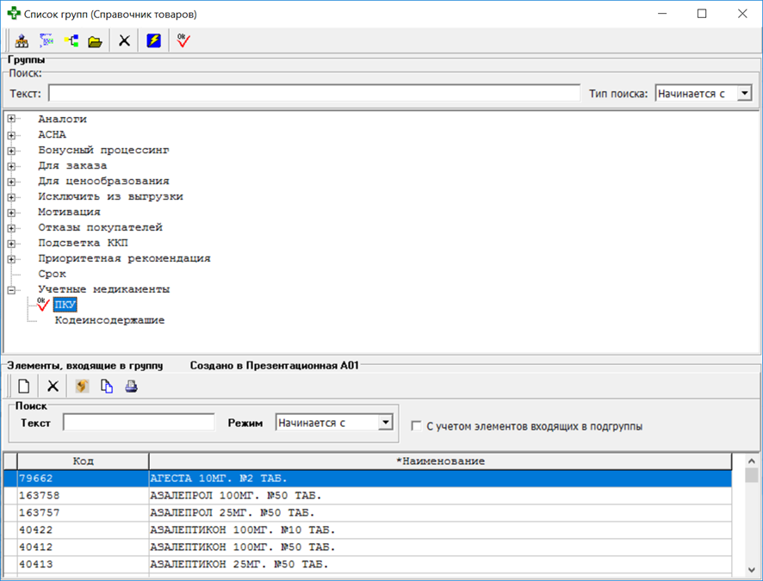Expand the 'Мотивация' tree node

11,213
